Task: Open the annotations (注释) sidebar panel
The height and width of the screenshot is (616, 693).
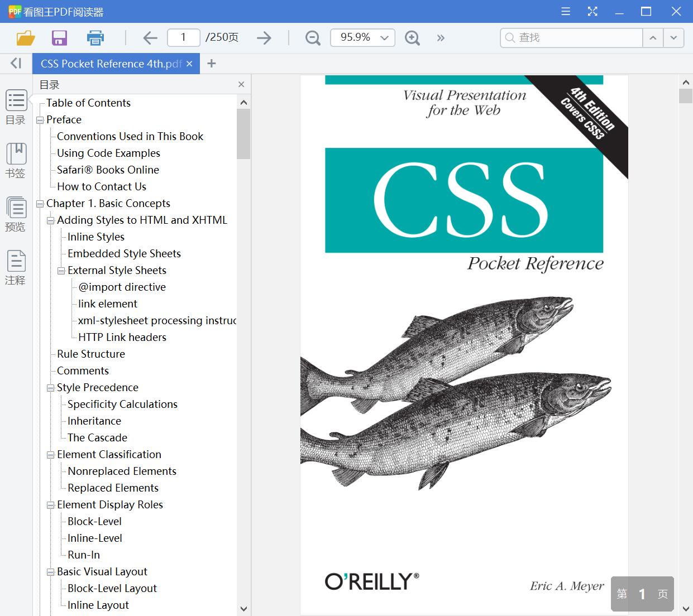Action: point(16,268)
